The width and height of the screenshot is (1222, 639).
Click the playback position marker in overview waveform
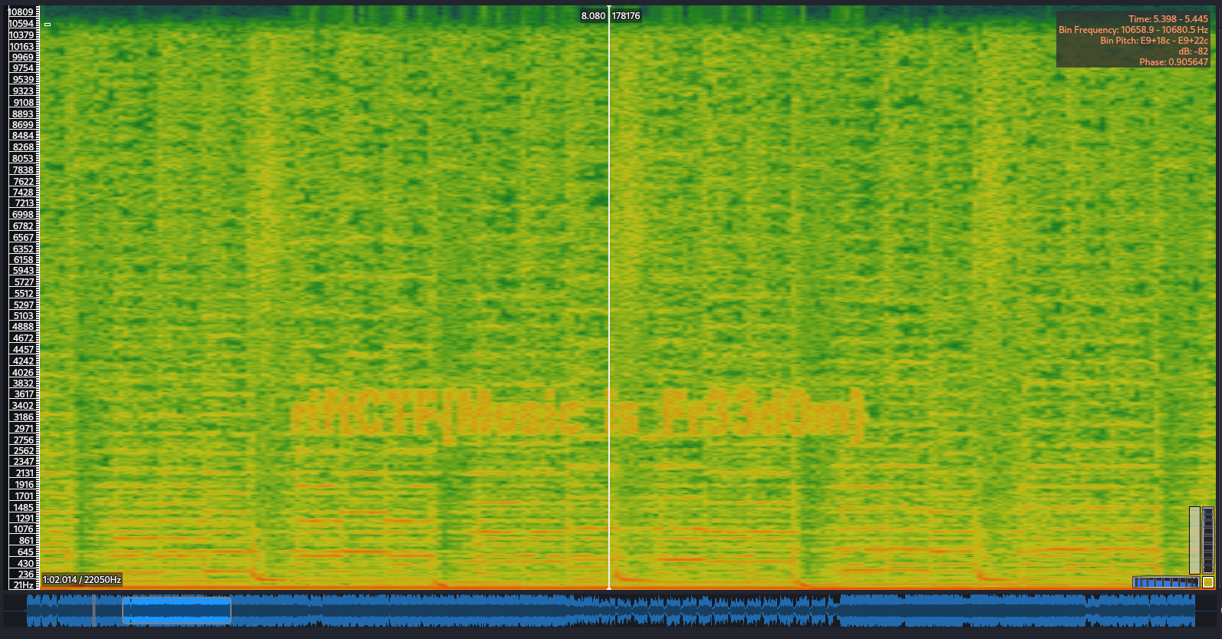point(94,611)
